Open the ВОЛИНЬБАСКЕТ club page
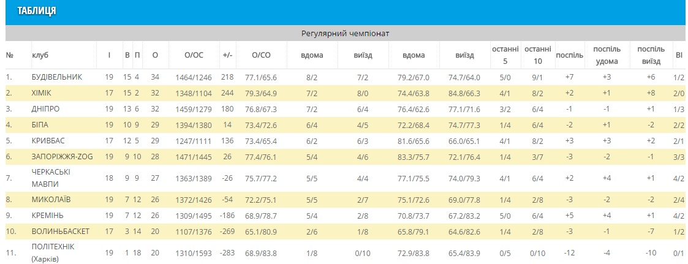 [x=61, y=232]
